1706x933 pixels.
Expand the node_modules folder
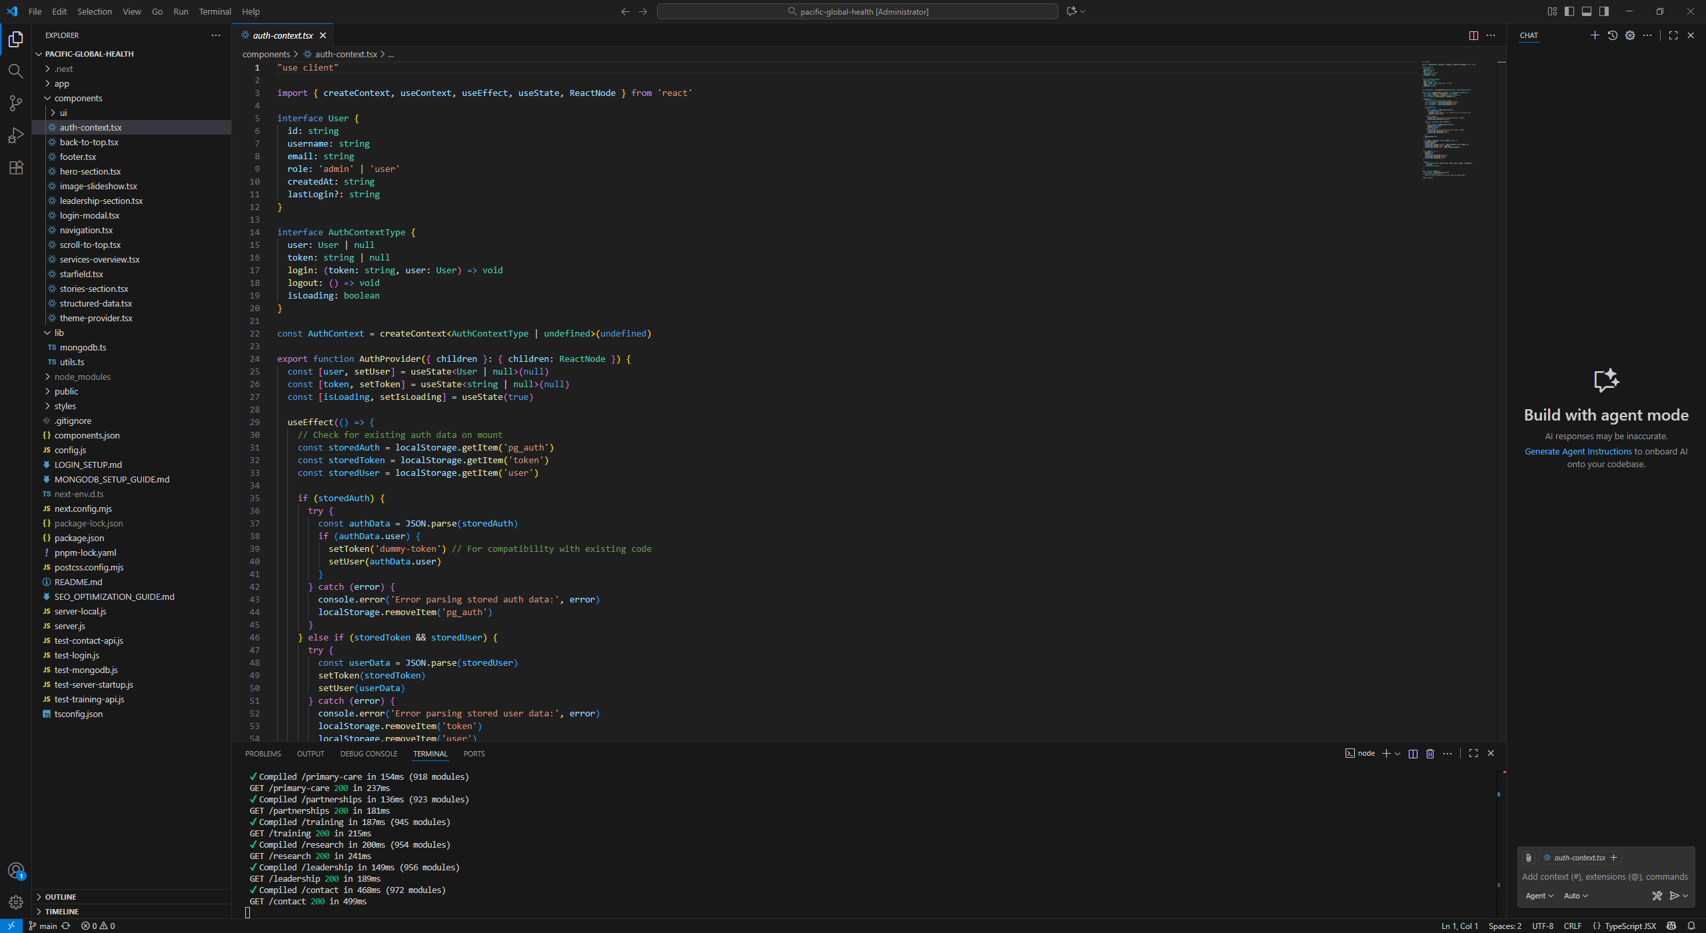pyautogui.click(x=83, y=377)
